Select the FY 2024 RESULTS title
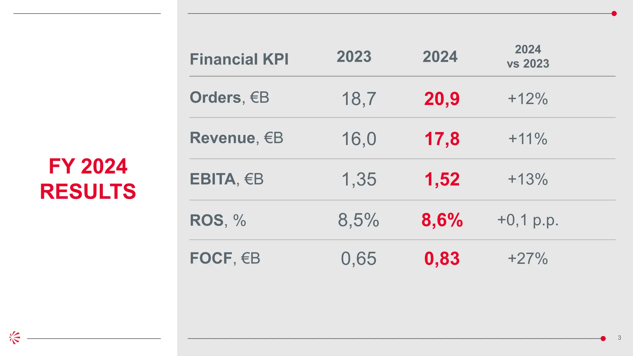 (88, 179)
